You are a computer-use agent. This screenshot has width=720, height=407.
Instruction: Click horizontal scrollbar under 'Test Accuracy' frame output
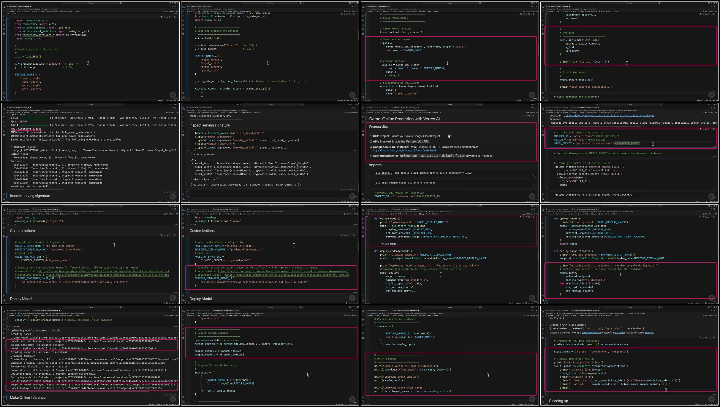(37, 190)
